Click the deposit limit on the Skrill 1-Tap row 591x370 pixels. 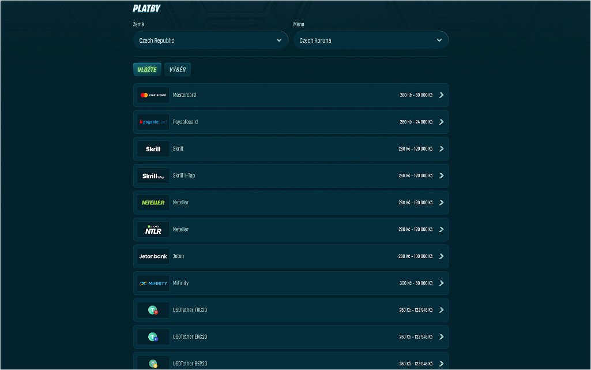pyautogui.click(x=415, y=175)
